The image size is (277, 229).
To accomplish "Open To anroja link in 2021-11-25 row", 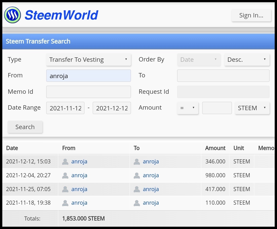I will click(x=151, y=189).
